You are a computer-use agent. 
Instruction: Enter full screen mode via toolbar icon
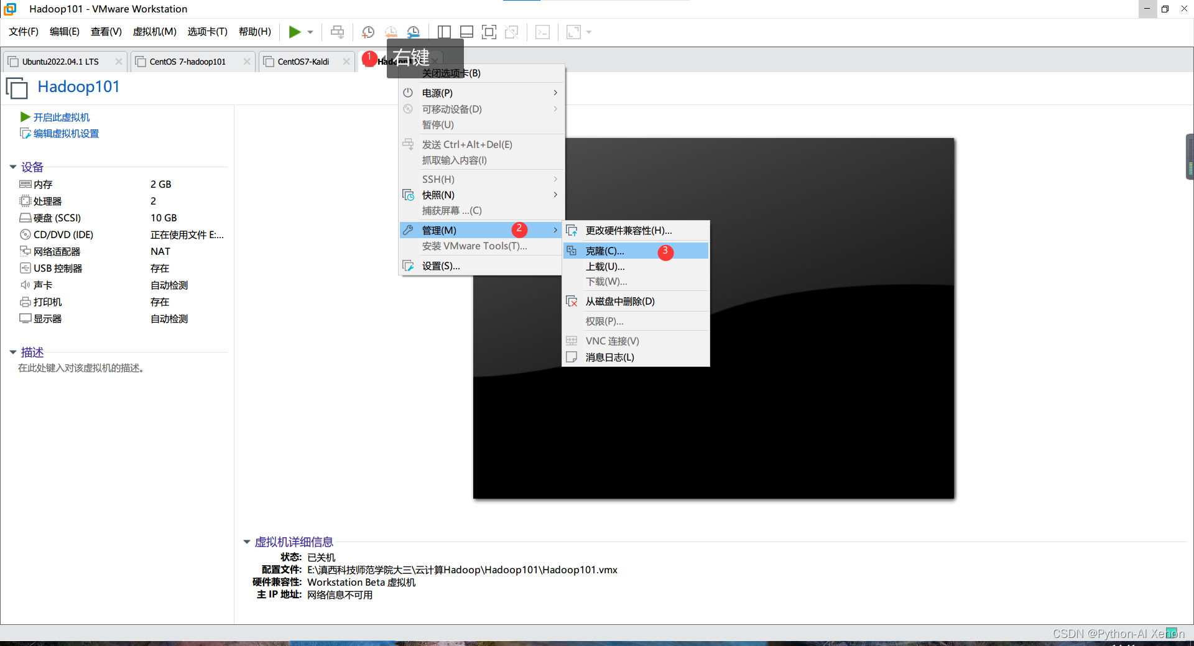(x=489, y=32)
